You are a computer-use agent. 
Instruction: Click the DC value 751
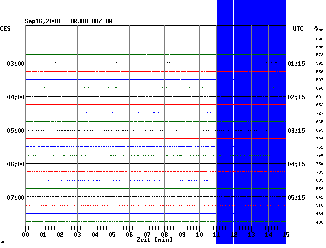coord(320,147)
